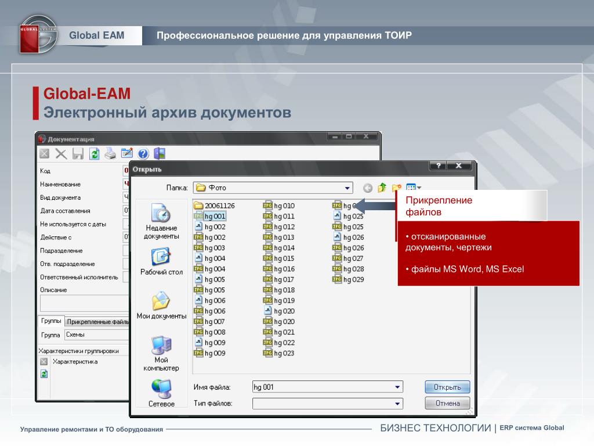Maximize the Документация window

[x=349, y=136]
